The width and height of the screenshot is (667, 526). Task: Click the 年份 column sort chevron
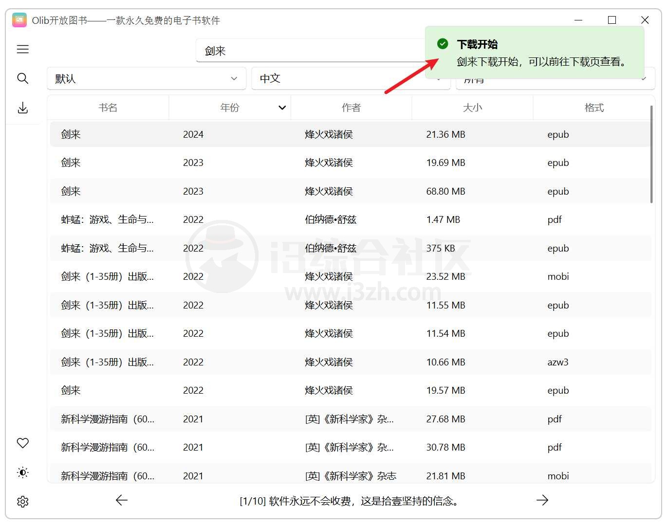pos(282,108)
